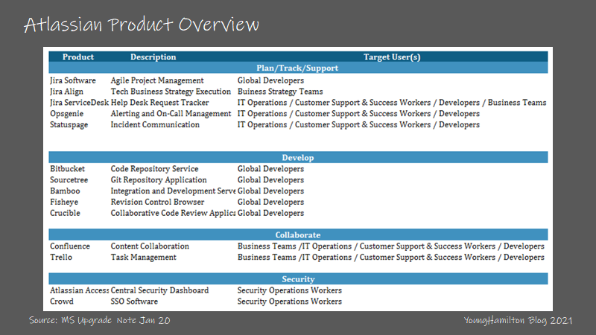The width and height of the screenshot is (596, 335).
Task: Select the 'Statuspage' product cell
Action: [69, 124]
